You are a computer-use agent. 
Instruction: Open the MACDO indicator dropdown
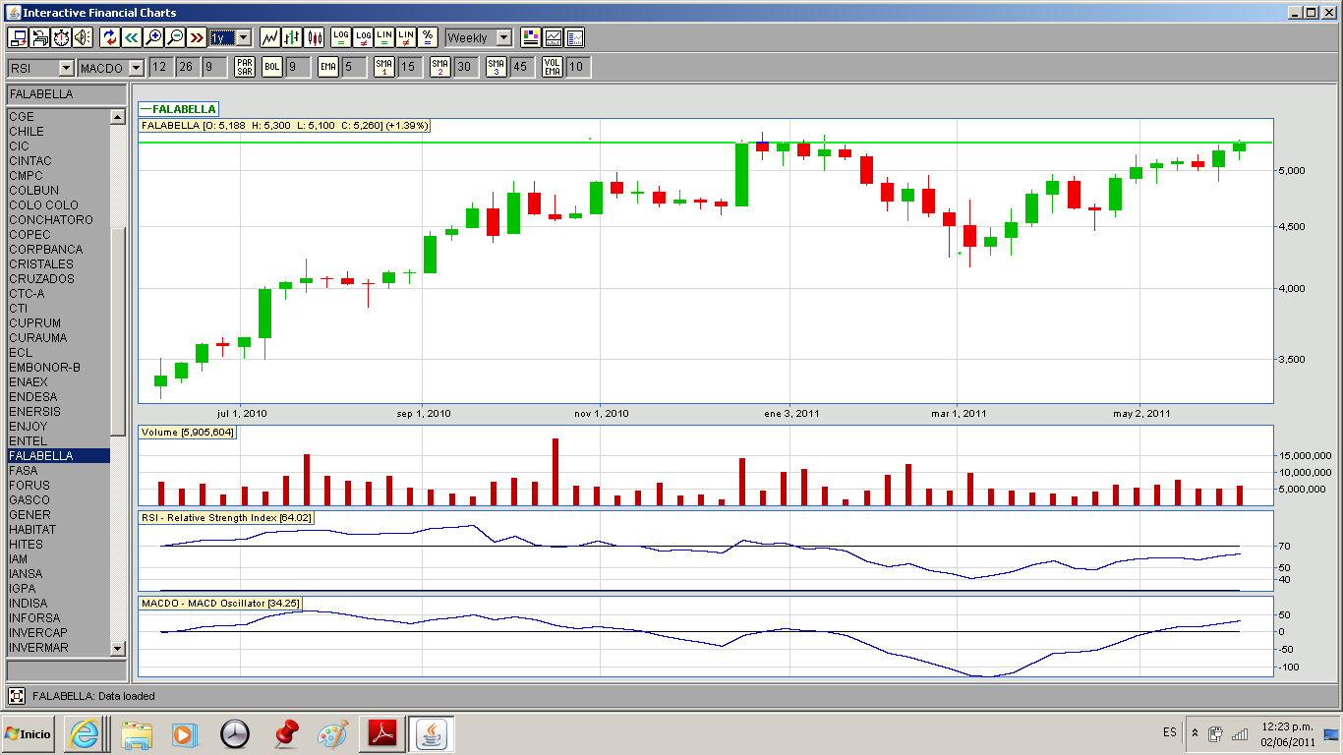click(136, 68)
